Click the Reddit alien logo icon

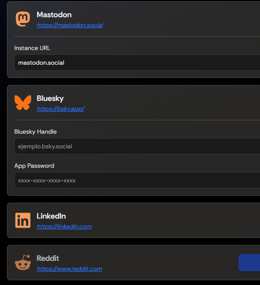[x=23, y=263]
